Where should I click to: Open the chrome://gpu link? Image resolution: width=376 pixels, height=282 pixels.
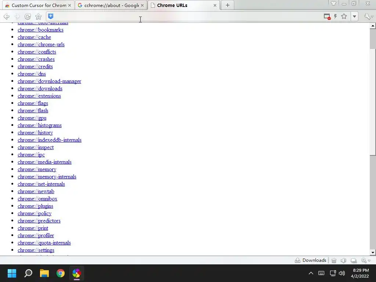coord(32,118)
